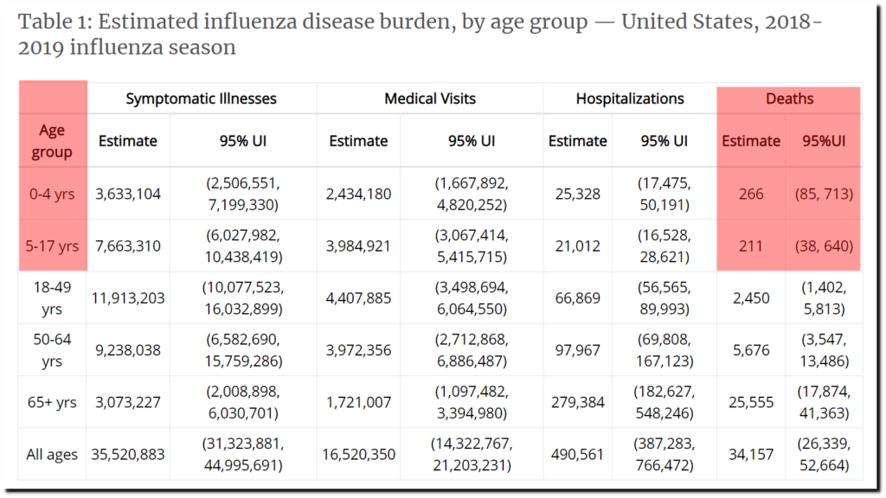Click deaths estimate 266 cell
Image resolution: width=886 pixels, height=498 pixels.
pyautogui.click(x=750, y=194)
